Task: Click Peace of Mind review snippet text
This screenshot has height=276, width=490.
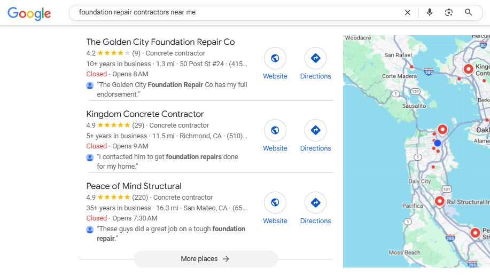Action: tap(171, 233)
